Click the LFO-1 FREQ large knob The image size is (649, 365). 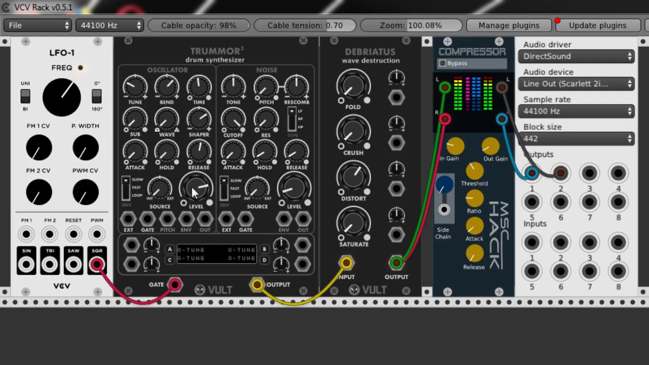62,97
